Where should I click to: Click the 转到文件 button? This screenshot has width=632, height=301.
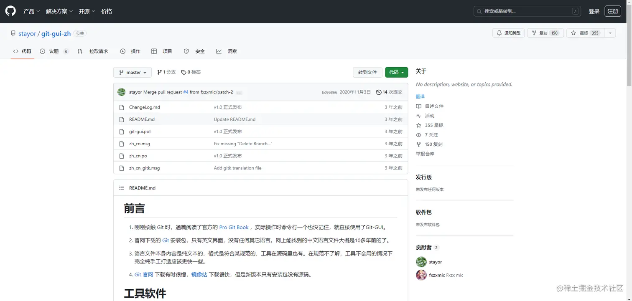click(367, 72)
